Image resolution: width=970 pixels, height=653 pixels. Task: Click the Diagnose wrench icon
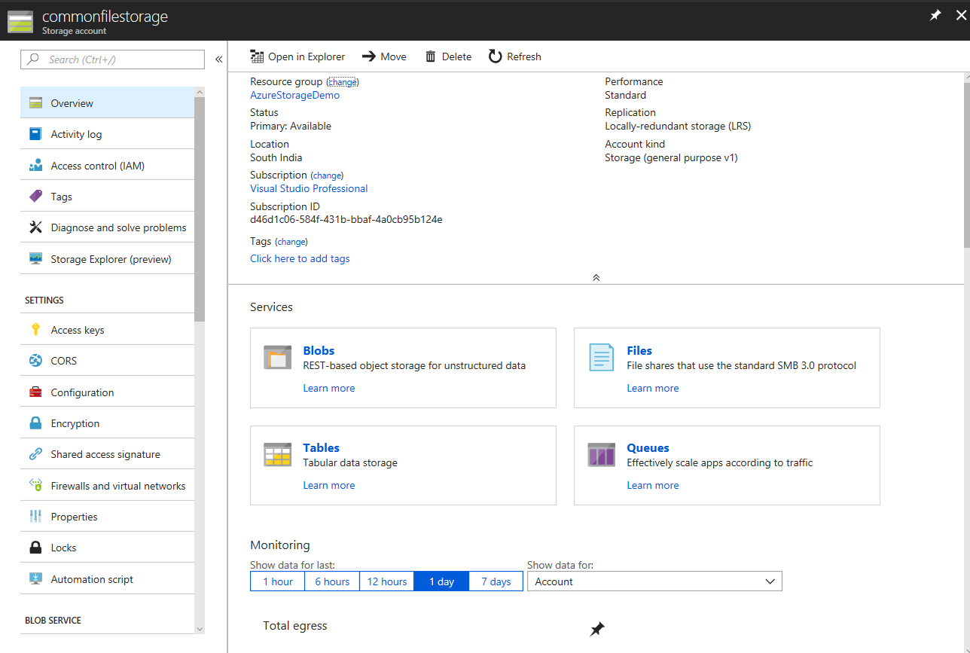pos(35,227)
